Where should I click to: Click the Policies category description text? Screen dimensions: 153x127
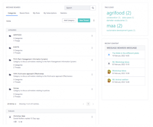coord(32,91)
